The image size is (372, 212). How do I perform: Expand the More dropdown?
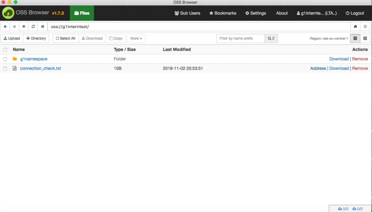[x=136, y=38]
